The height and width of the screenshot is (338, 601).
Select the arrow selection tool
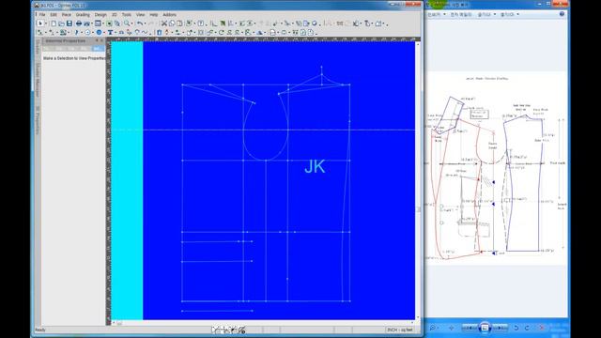tap(39, 23)
